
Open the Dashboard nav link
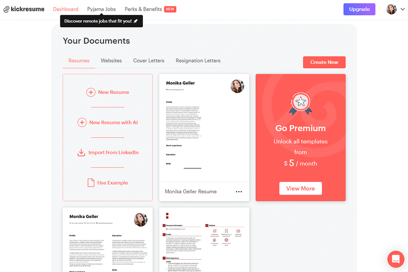click(65, 9)
